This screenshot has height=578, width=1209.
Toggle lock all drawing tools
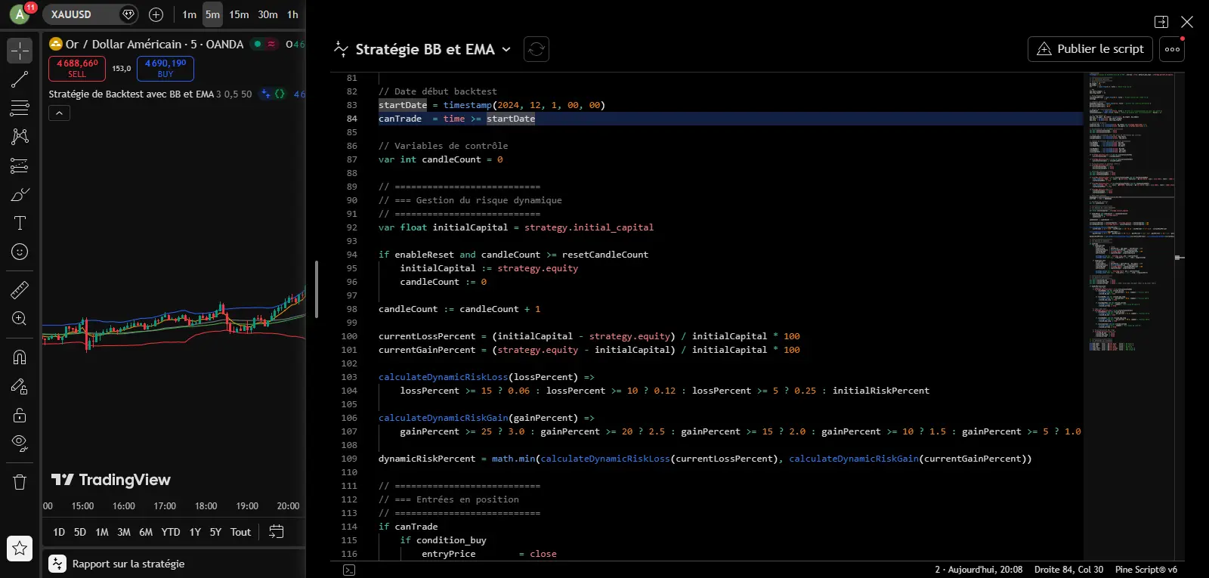click(20, 415)
